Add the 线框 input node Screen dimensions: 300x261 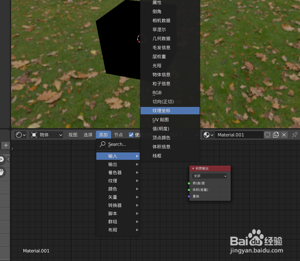tap(170, 156)
